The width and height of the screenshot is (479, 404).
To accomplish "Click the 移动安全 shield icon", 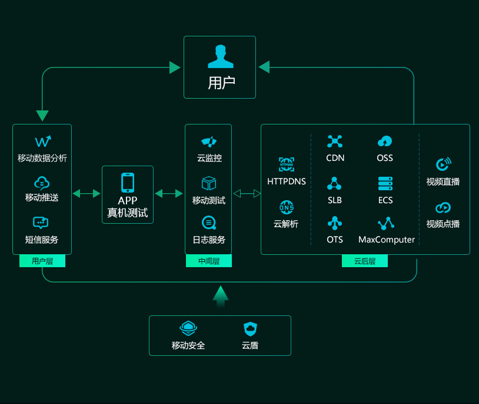I will click(188, 328).
